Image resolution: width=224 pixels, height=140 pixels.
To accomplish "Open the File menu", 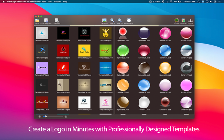I will [50, 2].
